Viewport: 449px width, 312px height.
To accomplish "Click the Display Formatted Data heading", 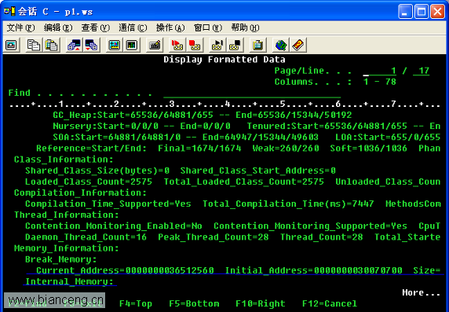I will coord(224,60).
